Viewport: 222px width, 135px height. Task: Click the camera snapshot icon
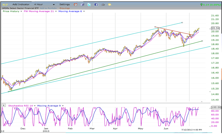103,5
